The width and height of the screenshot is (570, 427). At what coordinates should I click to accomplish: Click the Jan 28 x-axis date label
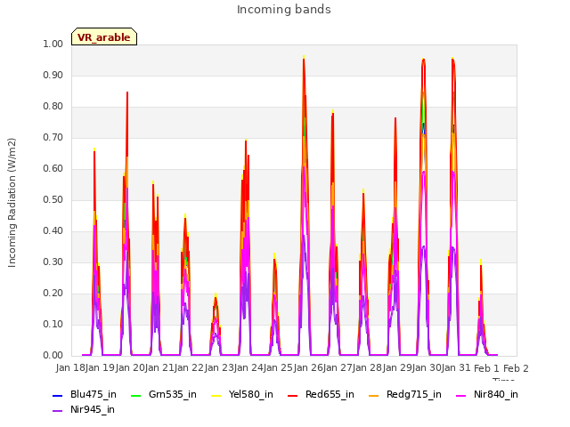coord(367,368)
